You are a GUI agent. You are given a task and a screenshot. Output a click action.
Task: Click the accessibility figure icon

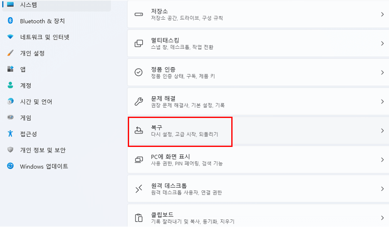[10, 134]
